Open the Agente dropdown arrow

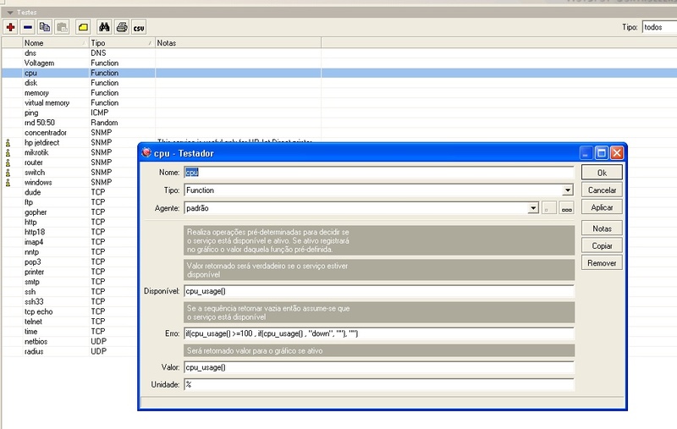point(533,208)
